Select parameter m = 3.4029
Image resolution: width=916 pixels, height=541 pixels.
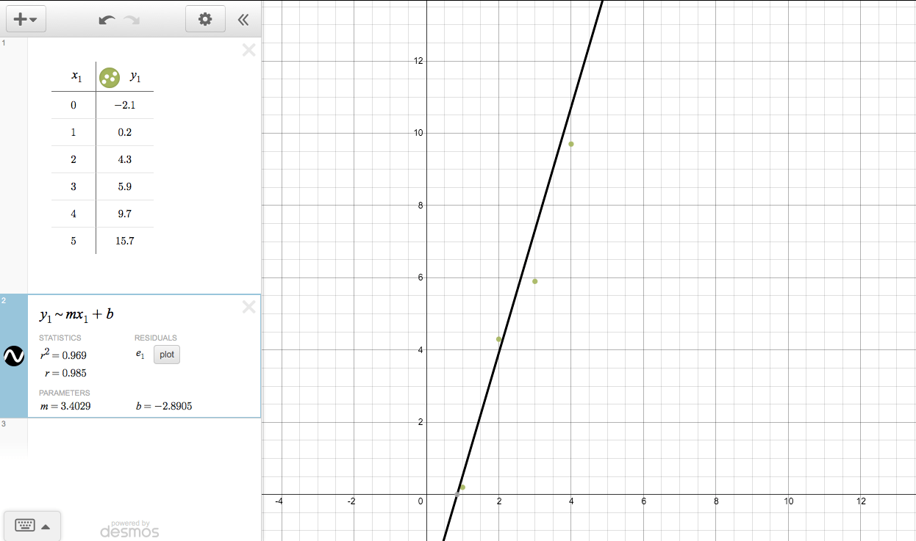65,406
